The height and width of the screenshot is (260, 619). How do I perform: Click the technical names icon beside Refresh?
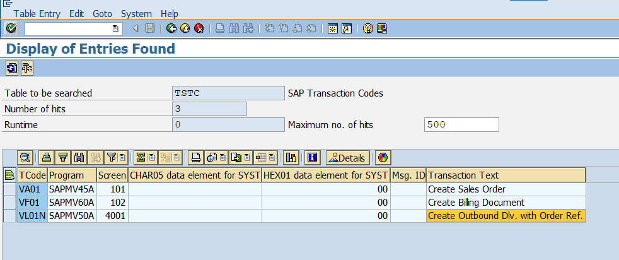tap(27, 68)
